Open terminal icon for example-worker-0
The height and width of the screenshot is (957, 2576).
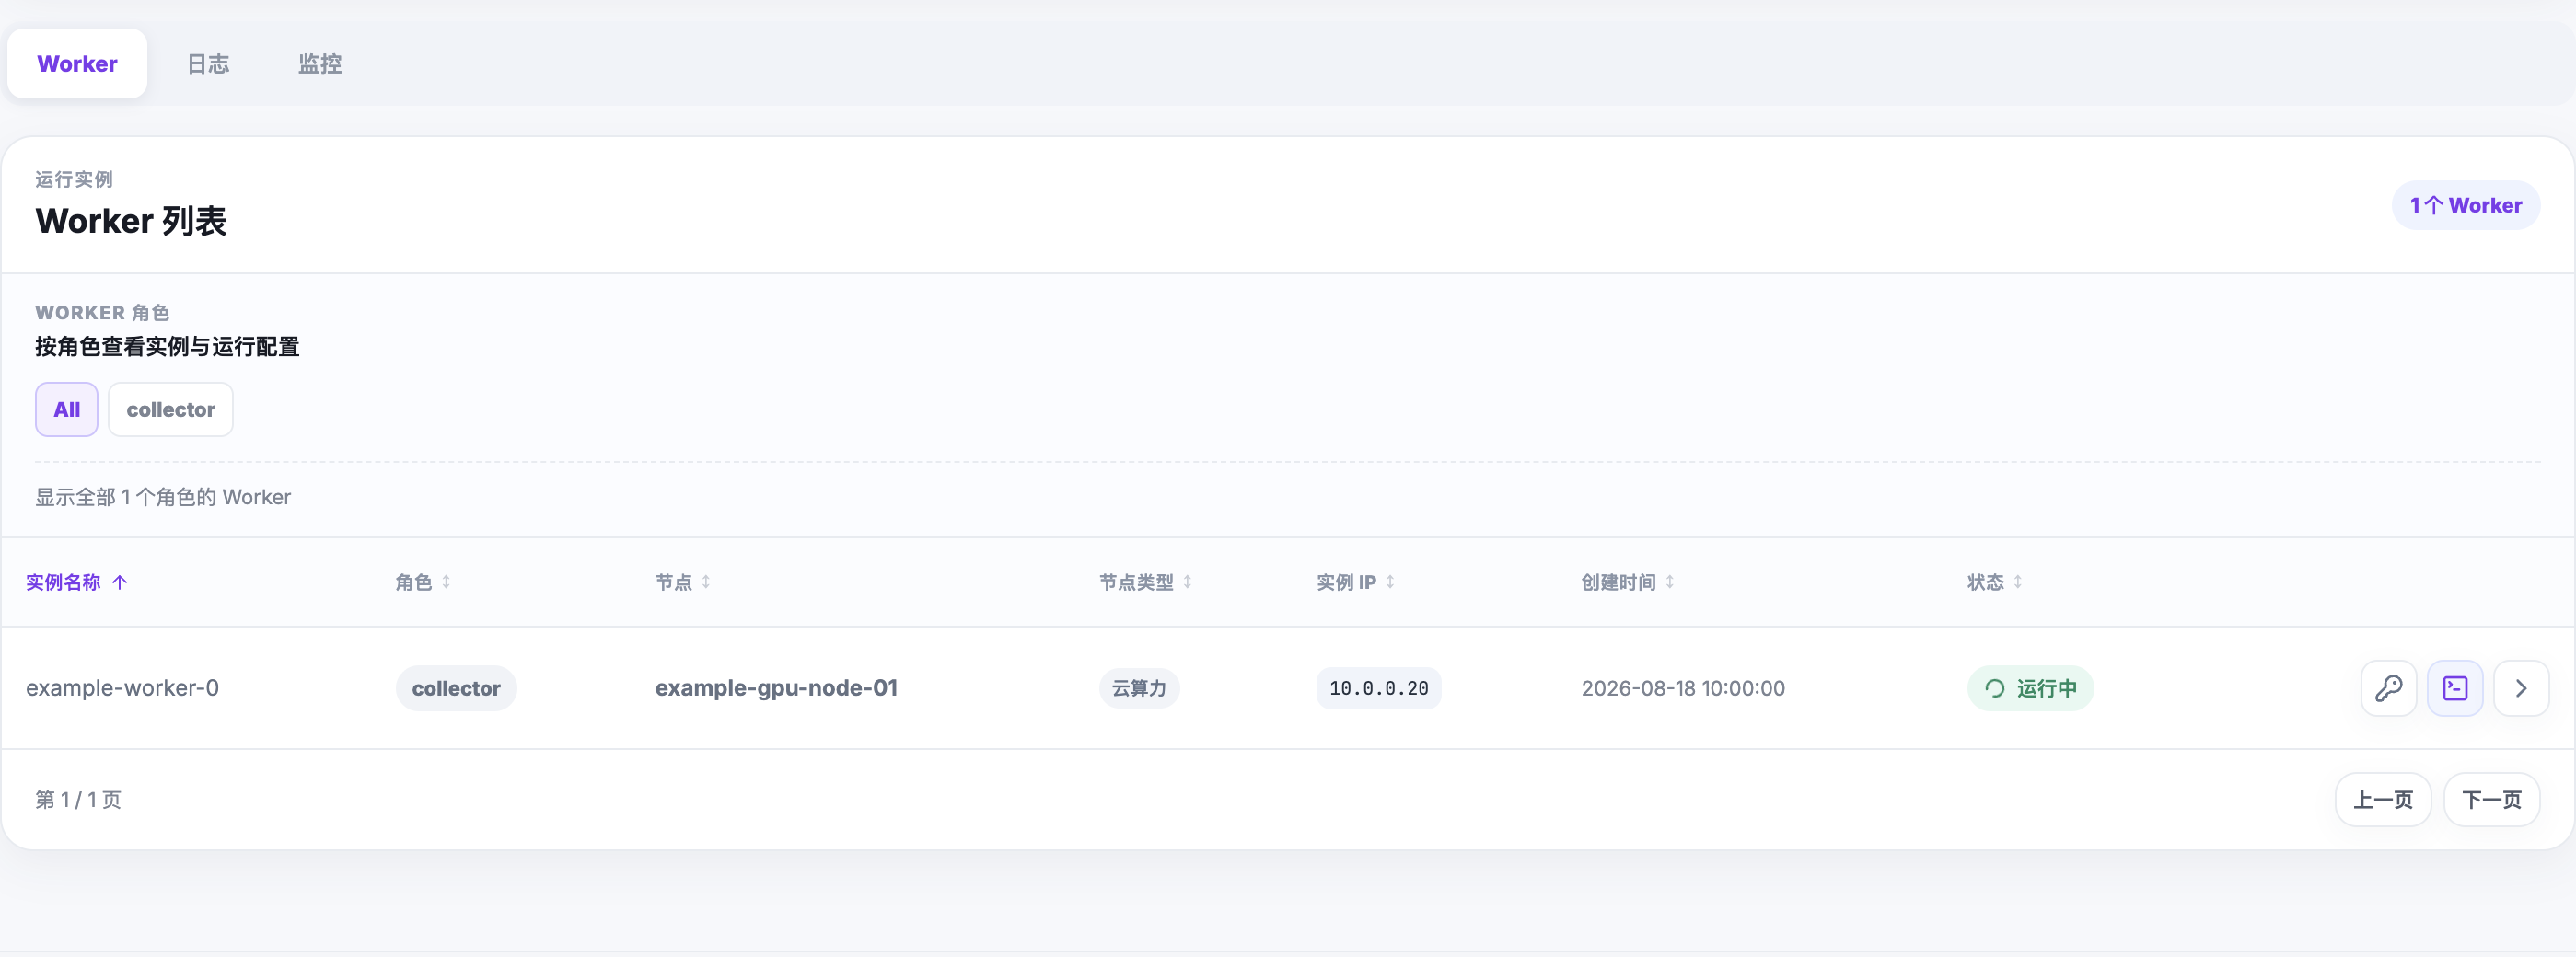(x=2455, y=688)
